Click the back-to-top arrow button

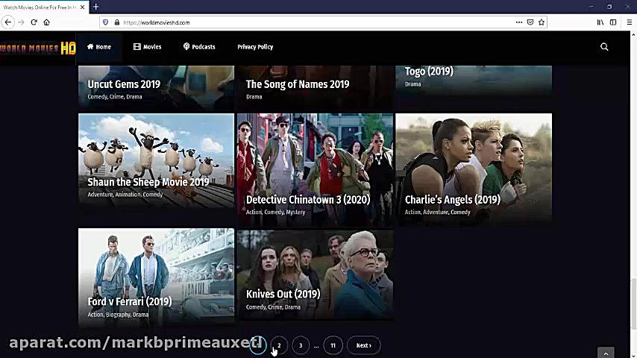pyautogui.click(x=606, y=353)
